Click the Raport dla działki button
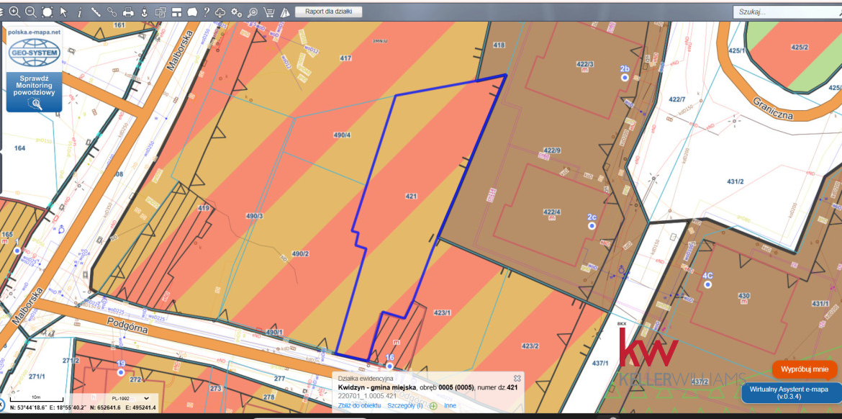Image resolution: width=842 pixels, height=419 pixels. 328,12
